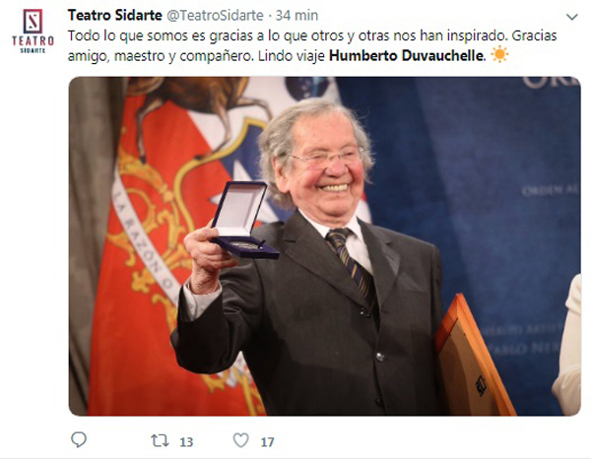591x459 pixels.
Task: Open tweet permalink via 34 min timestamp
Action: pyautogui.click(x=296, y=16)
